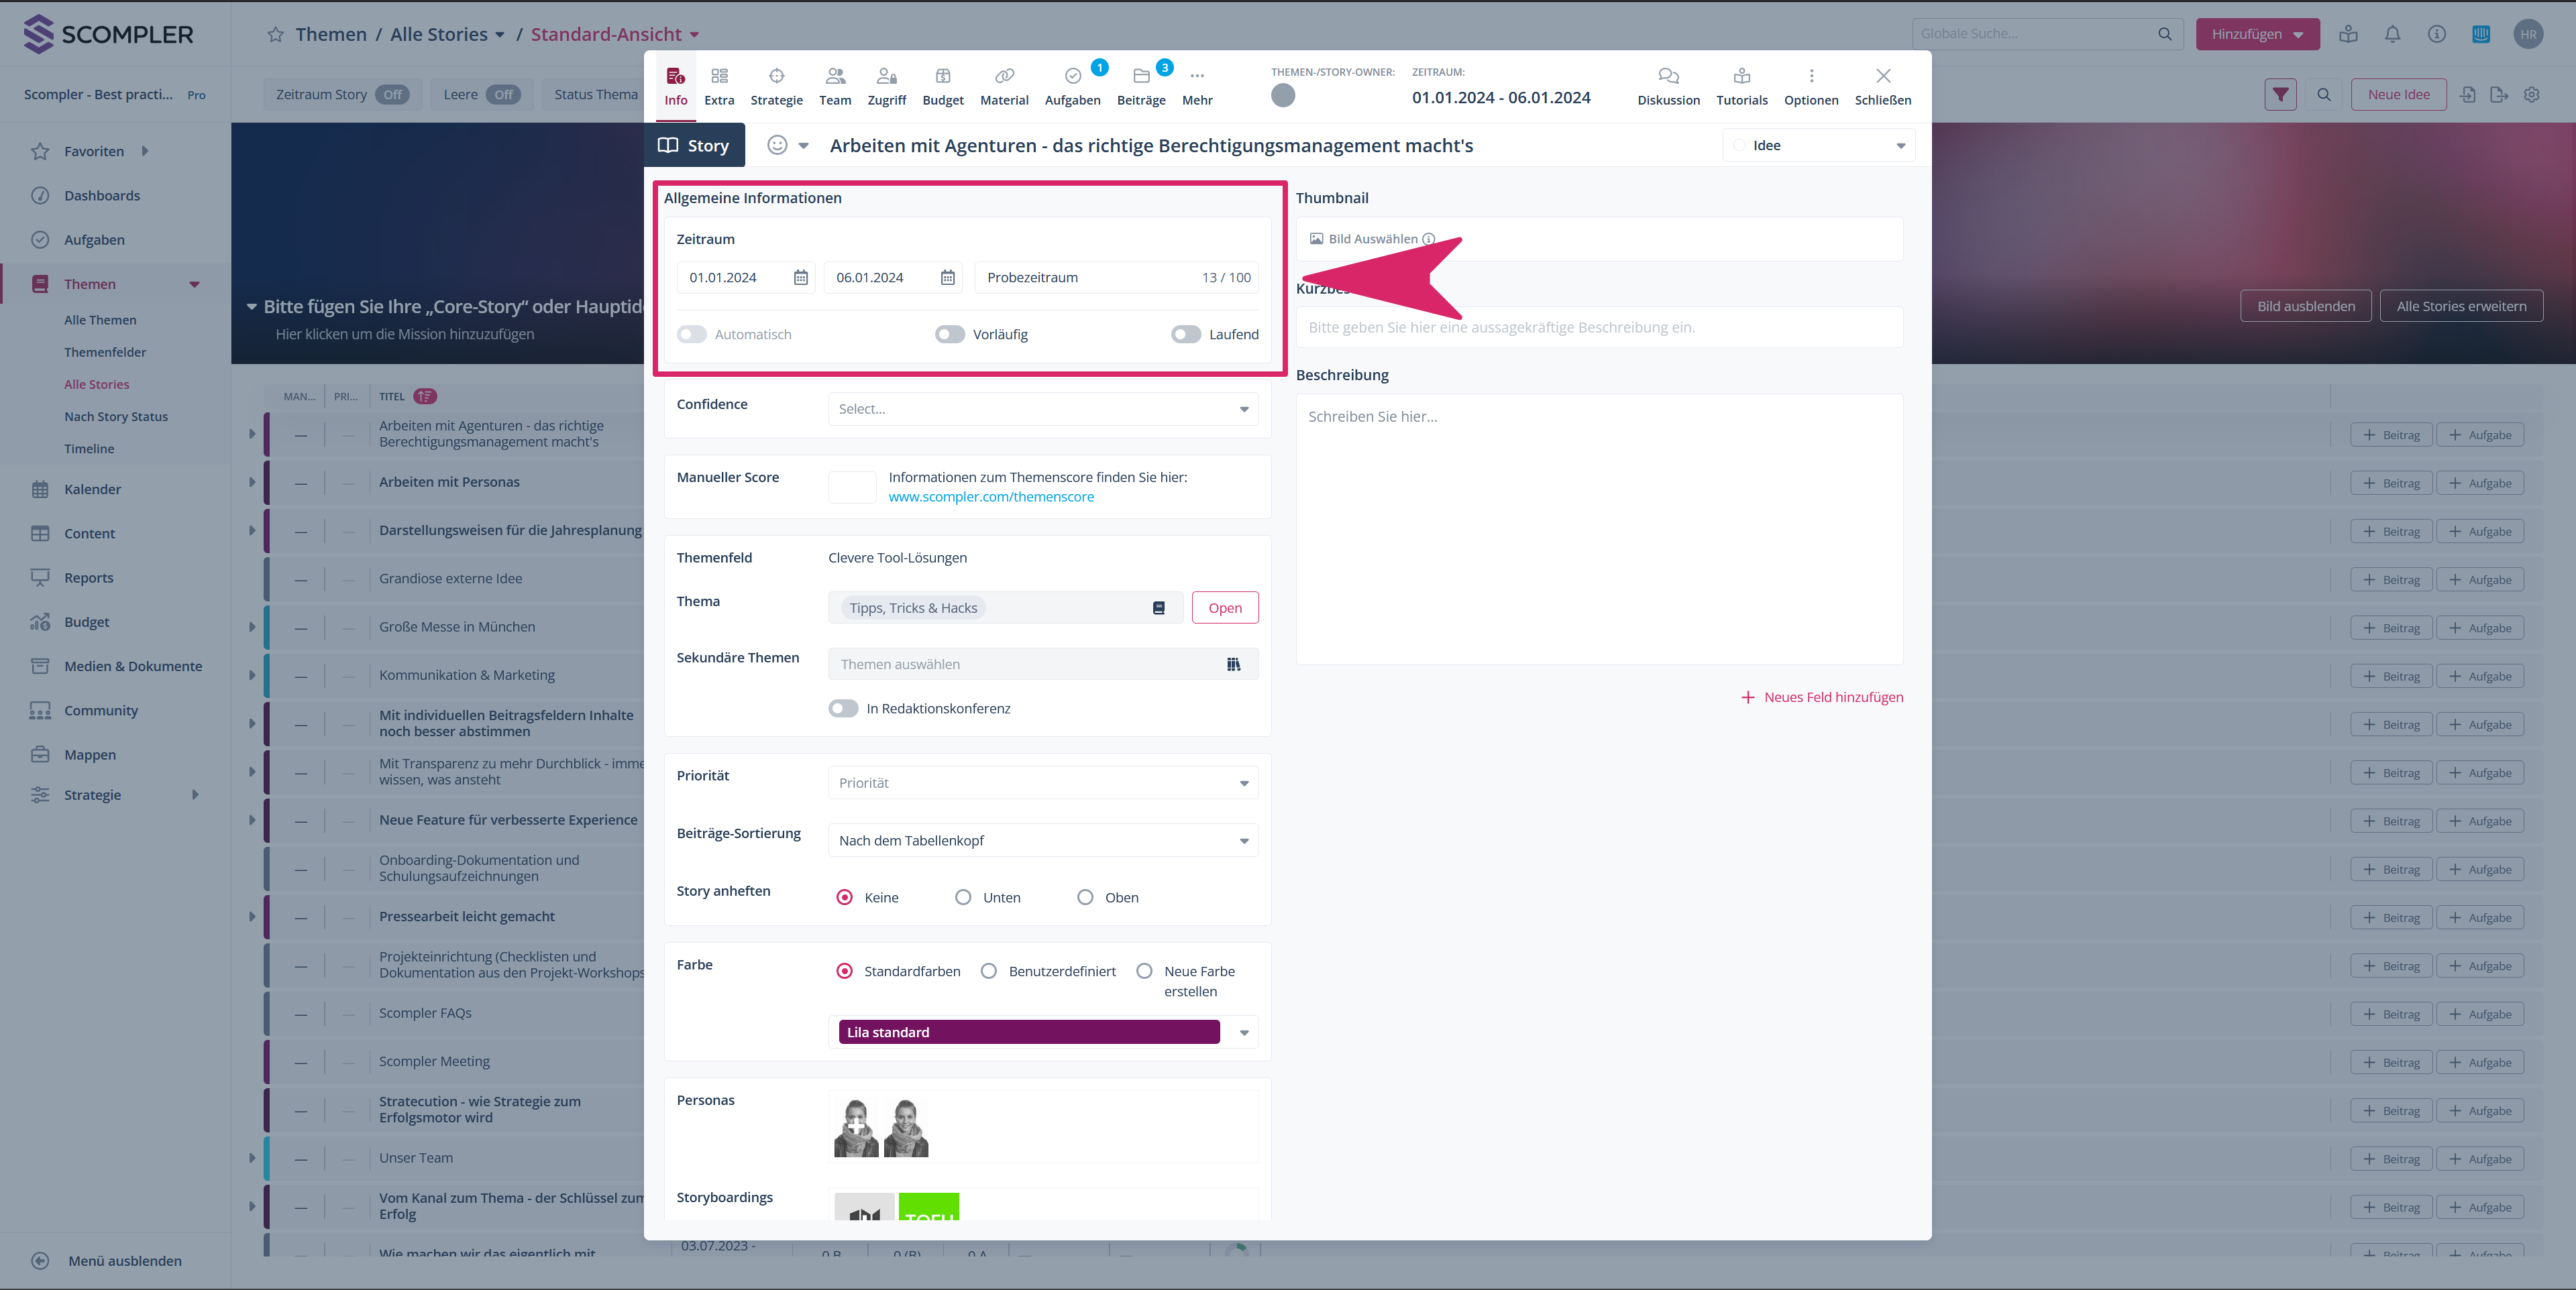The width and height of the screenshot is (2576, 1290).
Task: Open the Diskussion panel icon
Action: coord(1668,77)
